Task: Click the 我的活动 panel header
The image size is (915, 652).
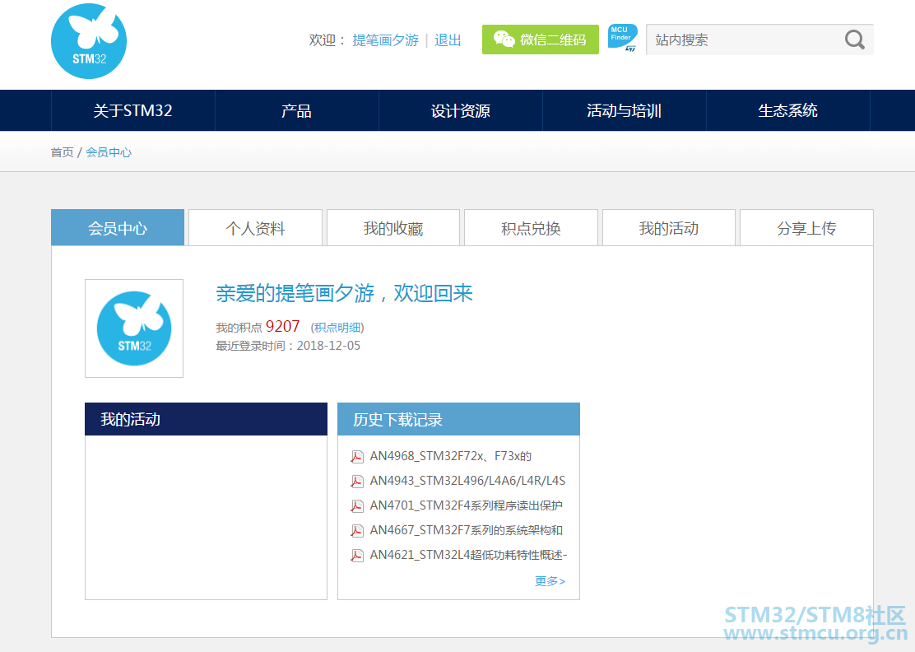Action: (x=206, y=419)
